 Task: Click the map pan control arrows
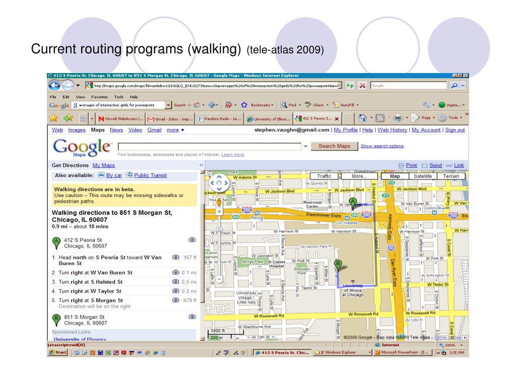(219, 183)
